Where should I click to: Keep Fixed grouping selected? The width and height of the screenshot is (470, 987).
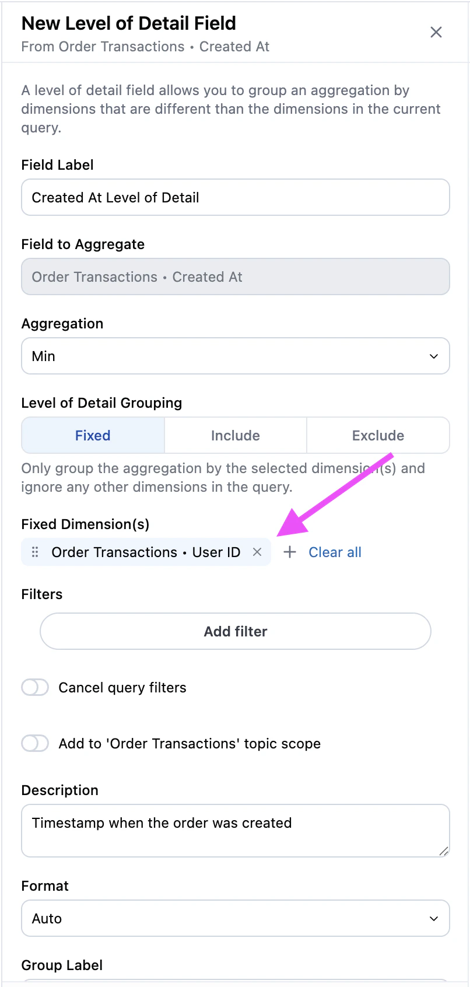[x=93, y=435]
